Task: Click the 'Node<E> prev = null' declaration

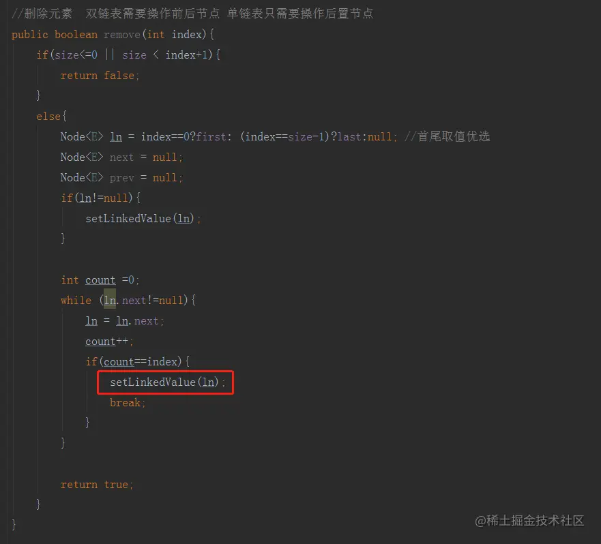Action: pos(121,177)
